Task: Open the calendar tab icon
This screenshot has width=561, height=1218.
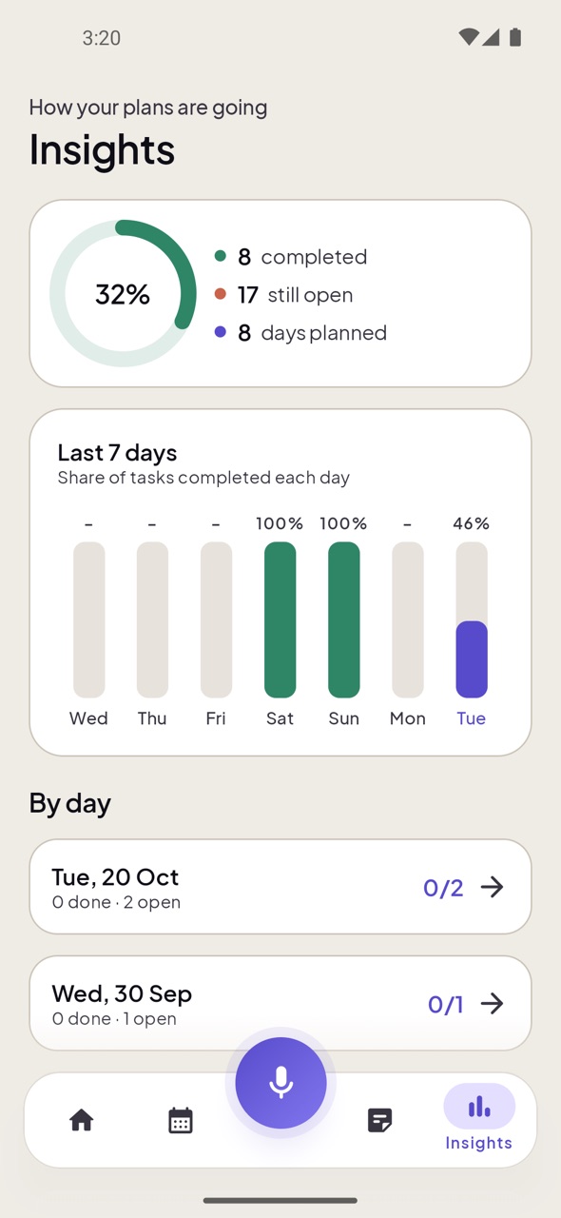Action: (181, 1120)
